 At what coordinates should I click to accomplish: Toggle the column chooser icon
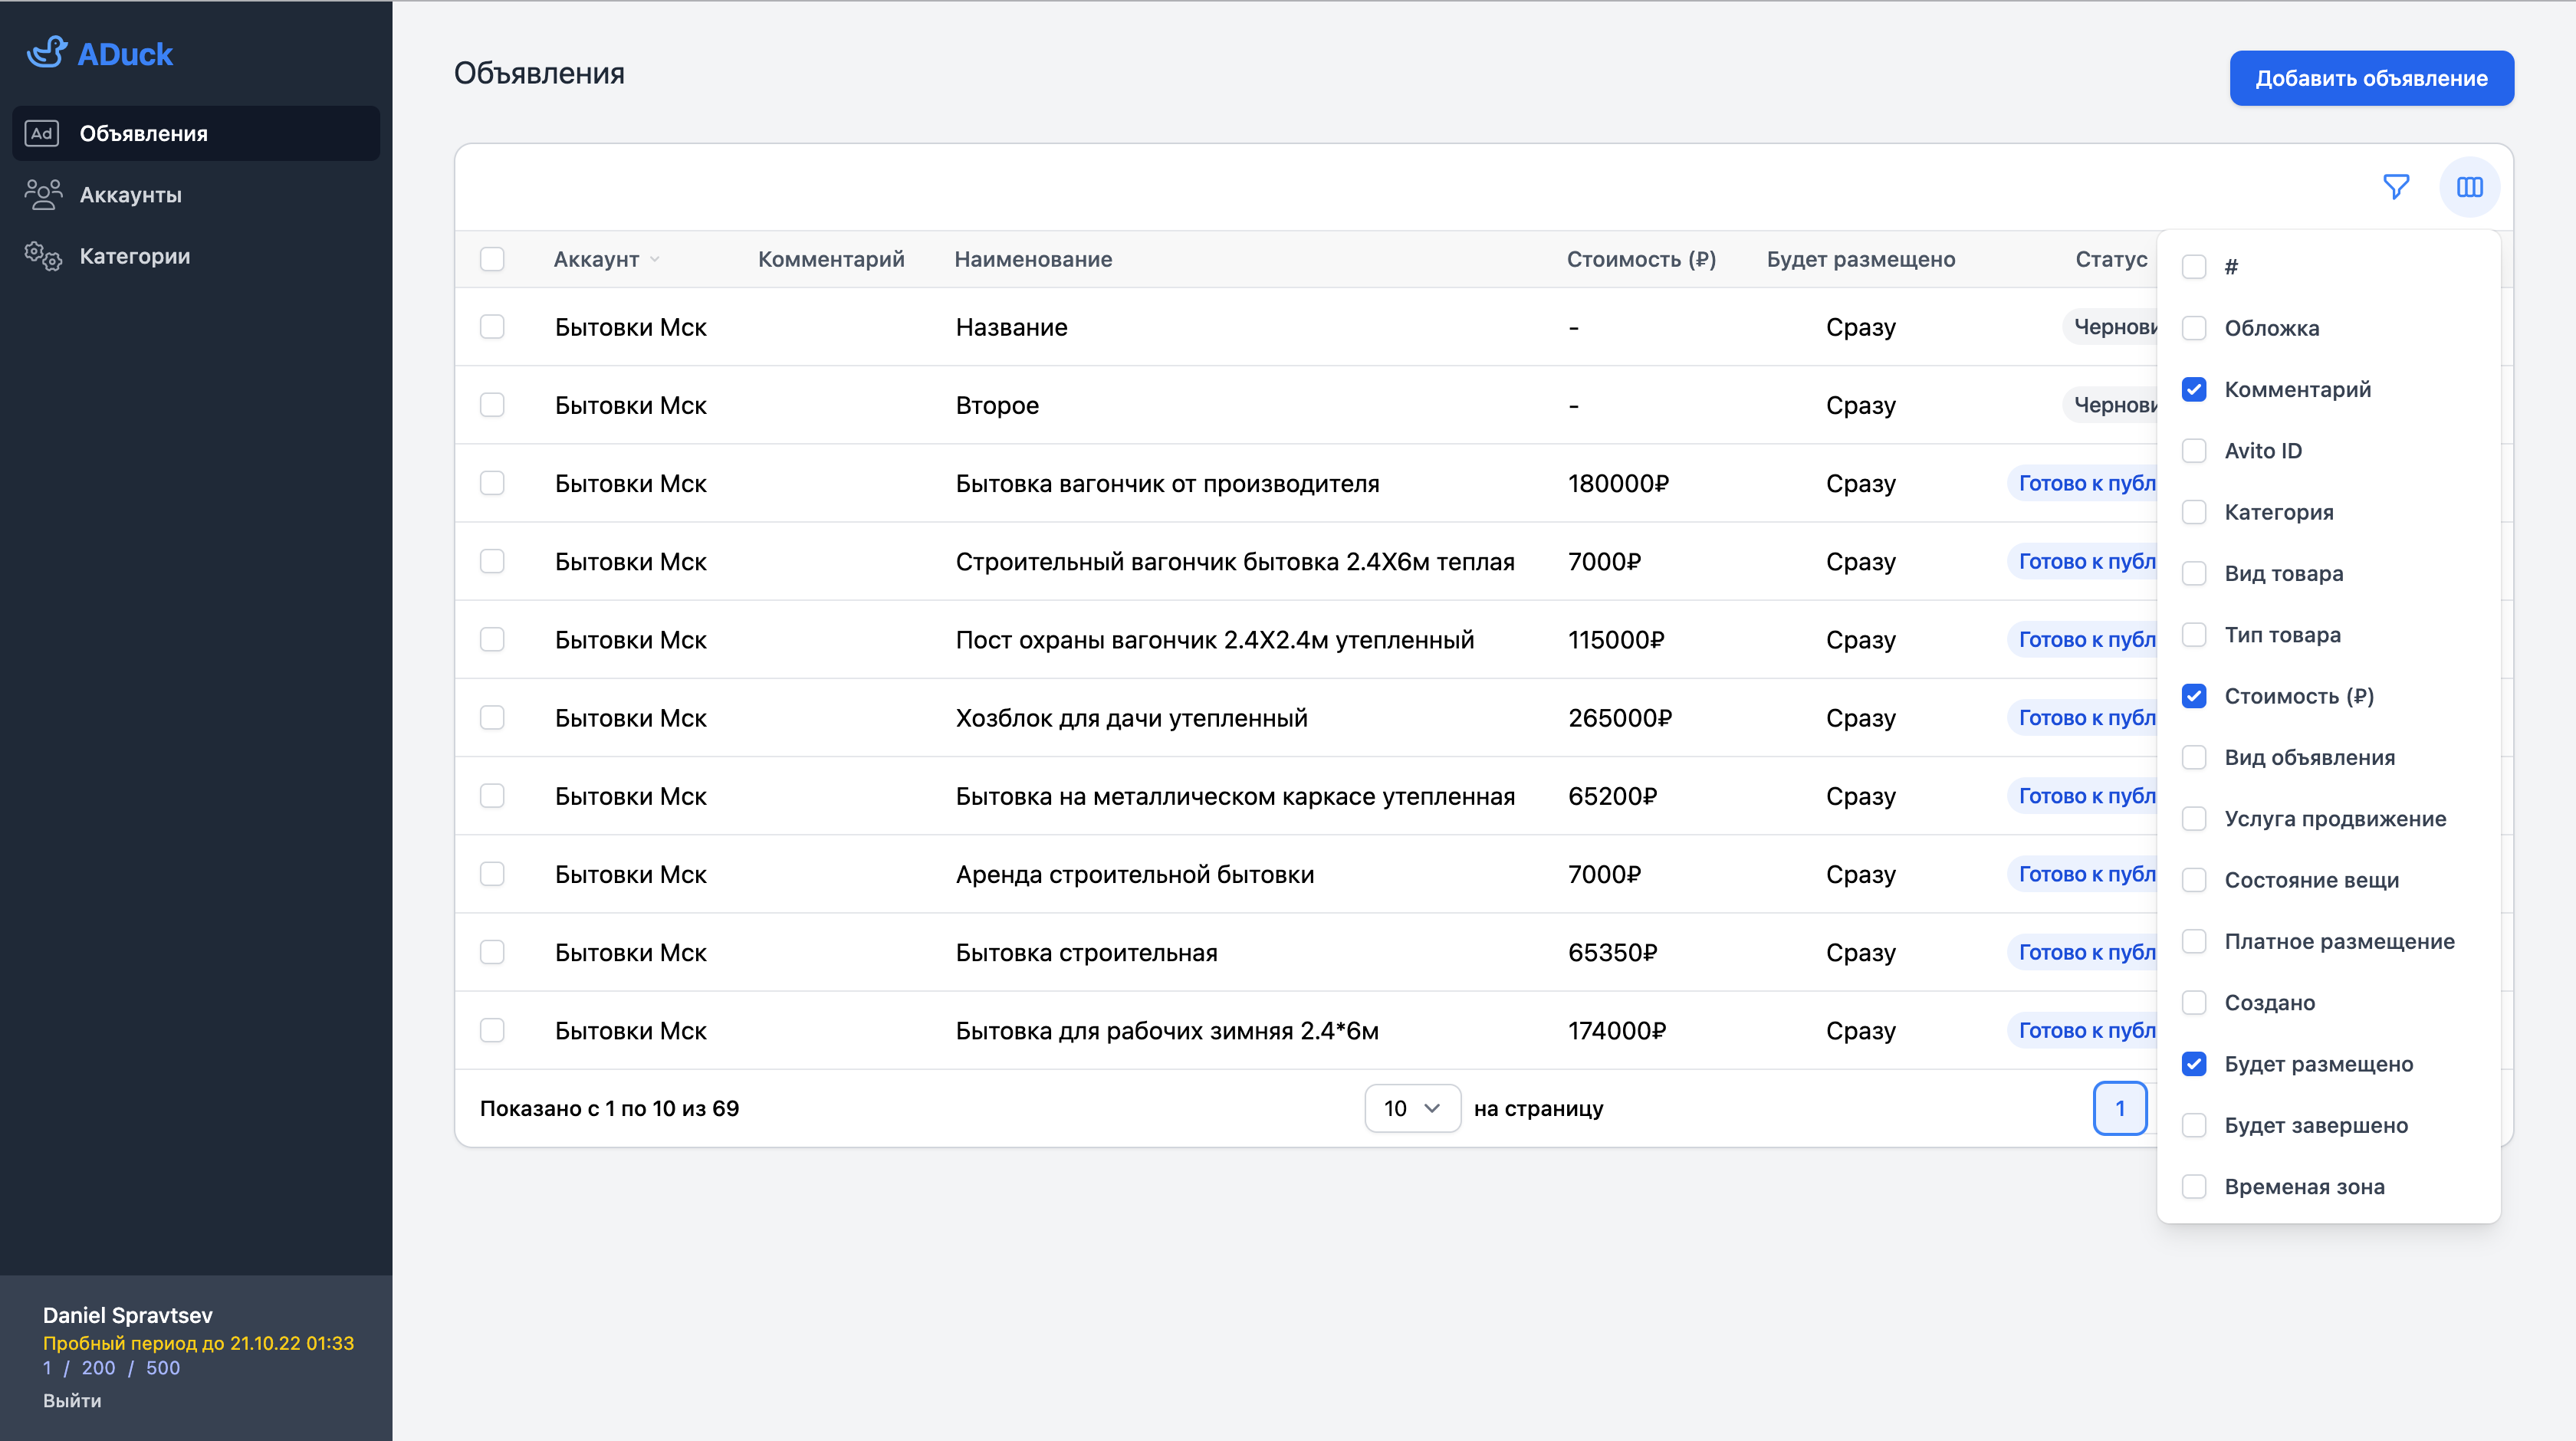tap(2469, 187)
